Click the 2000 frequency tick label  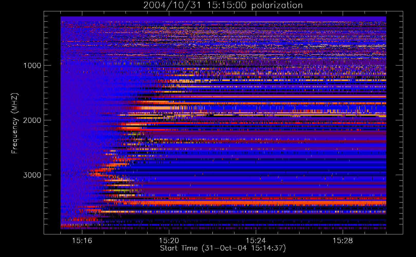pos(32,120)
